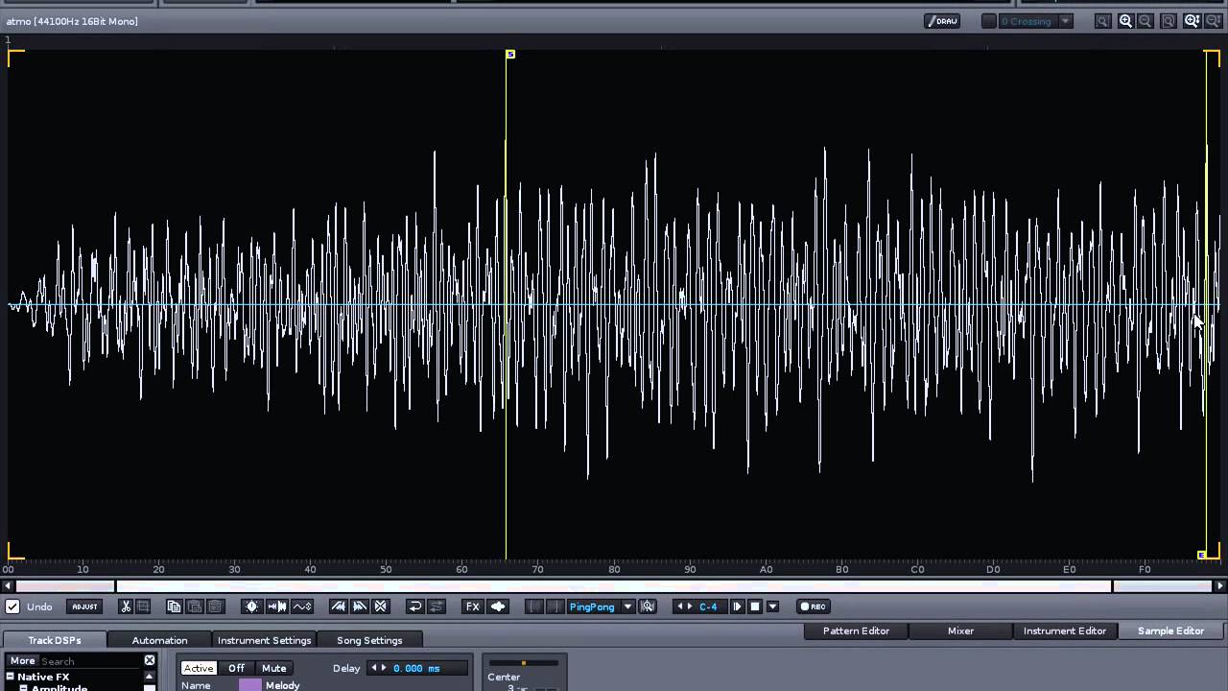This screenshot has width=1228, height=691.
Task: Zoom out horizontally on the waveform
Action: point(1145,21)
